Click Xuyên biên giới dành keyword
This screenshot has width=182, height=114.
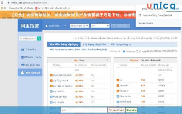[62, 75]
